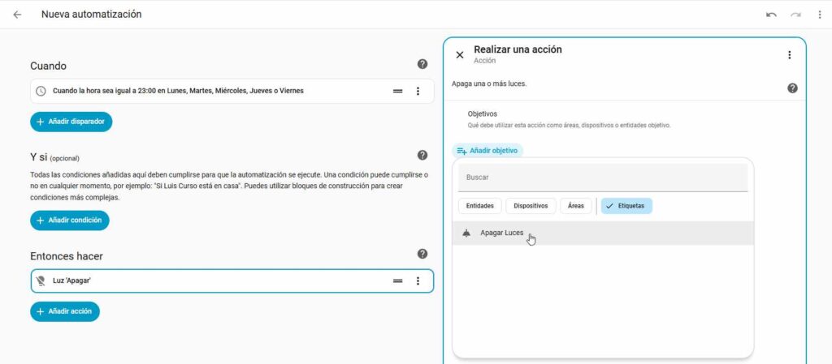Open the three-dot menu of Luz 'Apagar'

point(418,281)
